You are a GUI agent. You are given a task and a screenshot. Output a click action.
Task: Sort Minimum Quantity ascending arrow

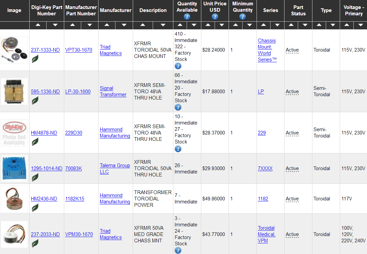pyautogui.click(x=236, y=25)
